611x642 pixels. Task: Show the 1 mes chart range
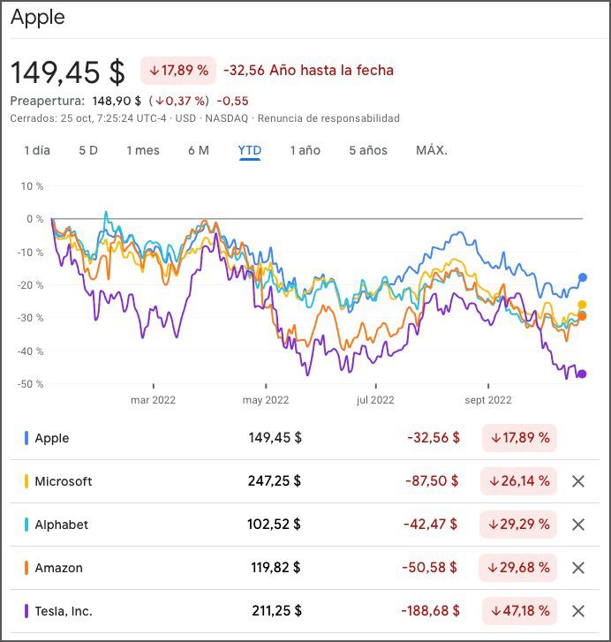click(x=143, y=150)
